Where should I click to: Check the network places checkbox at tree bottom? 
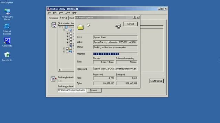67,52
